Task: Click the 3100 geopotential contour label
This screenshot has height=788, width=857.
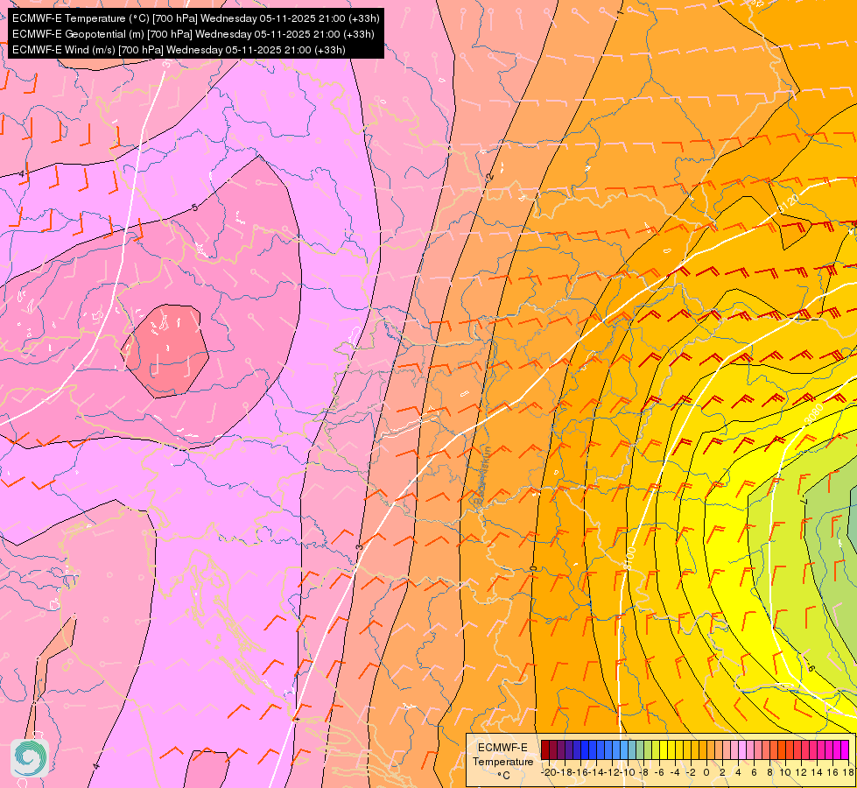Action: pos(629,557)
